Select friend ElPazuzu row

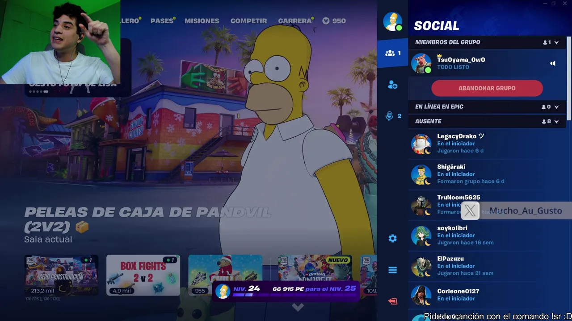488,267
